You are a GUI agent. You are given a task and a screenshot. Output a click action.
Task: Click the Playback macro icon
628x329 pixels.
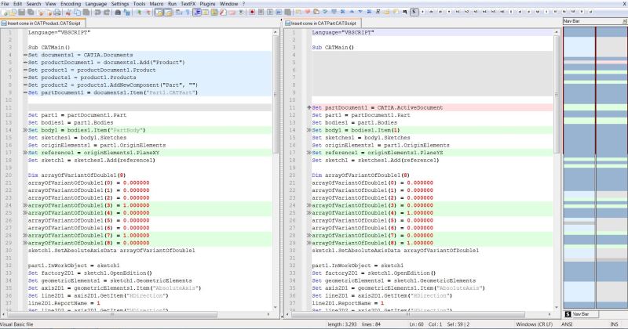(x=269, y=13)
